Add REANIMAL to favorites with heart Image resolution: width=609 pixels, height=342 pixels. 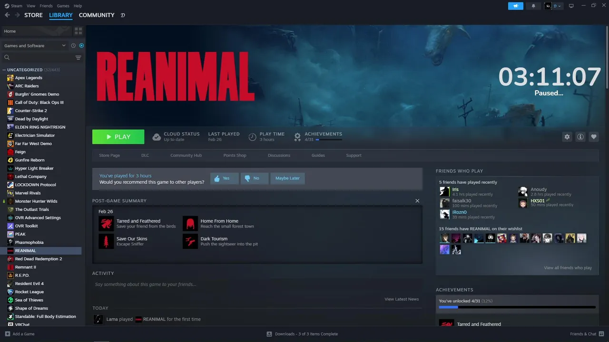[594, 137]
